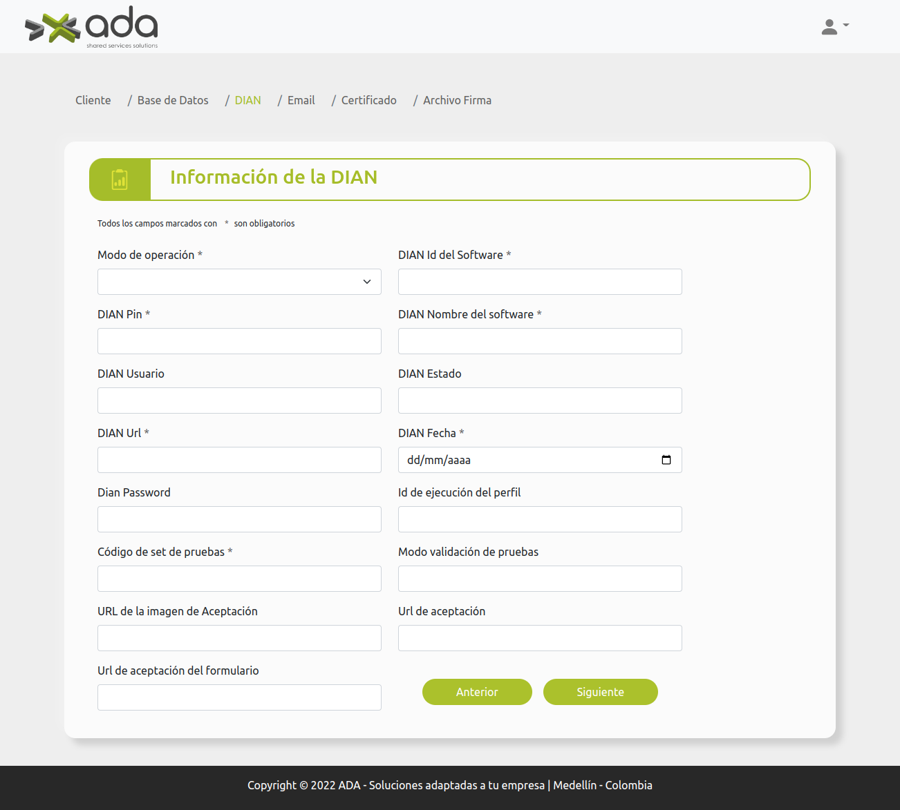This screenshot has height=810, width=900.
Task: Select the DIAN Nombre del software input
Action: click(540, 341)
